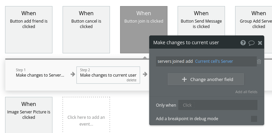
Task: Select the servers joined add field row
Action: point(206,61)
